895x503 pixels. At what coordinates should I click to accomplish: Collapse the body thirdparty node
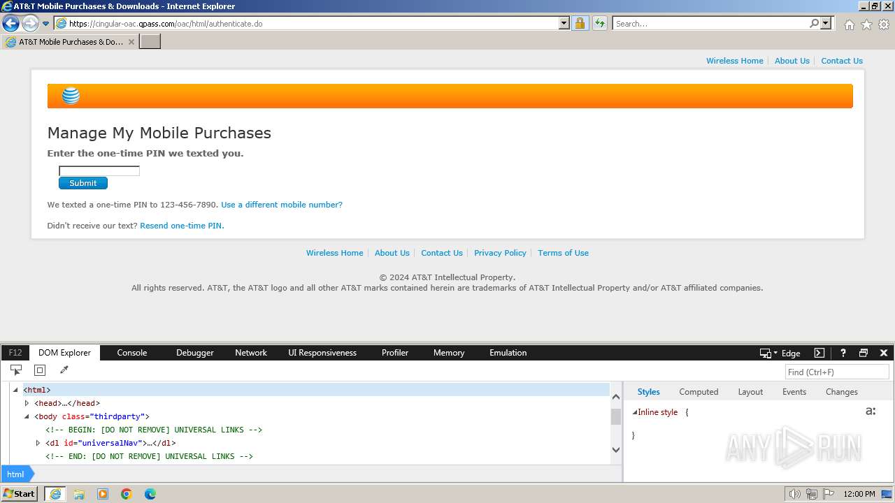[27, 416]
